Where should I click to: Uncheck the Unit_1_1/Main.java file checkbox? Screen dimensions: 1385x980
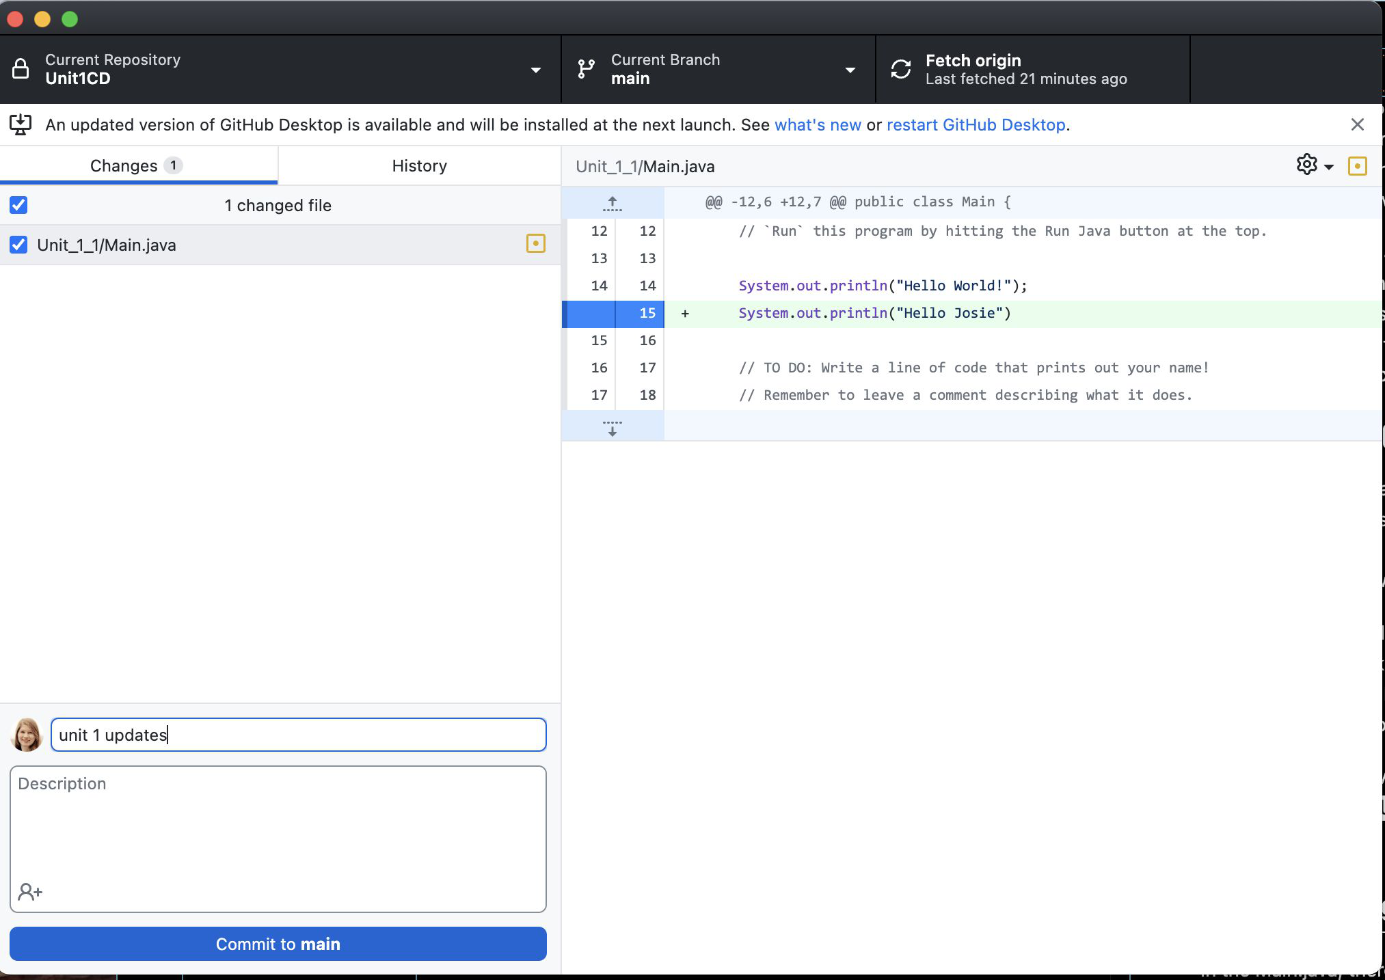tap(18, 245)
